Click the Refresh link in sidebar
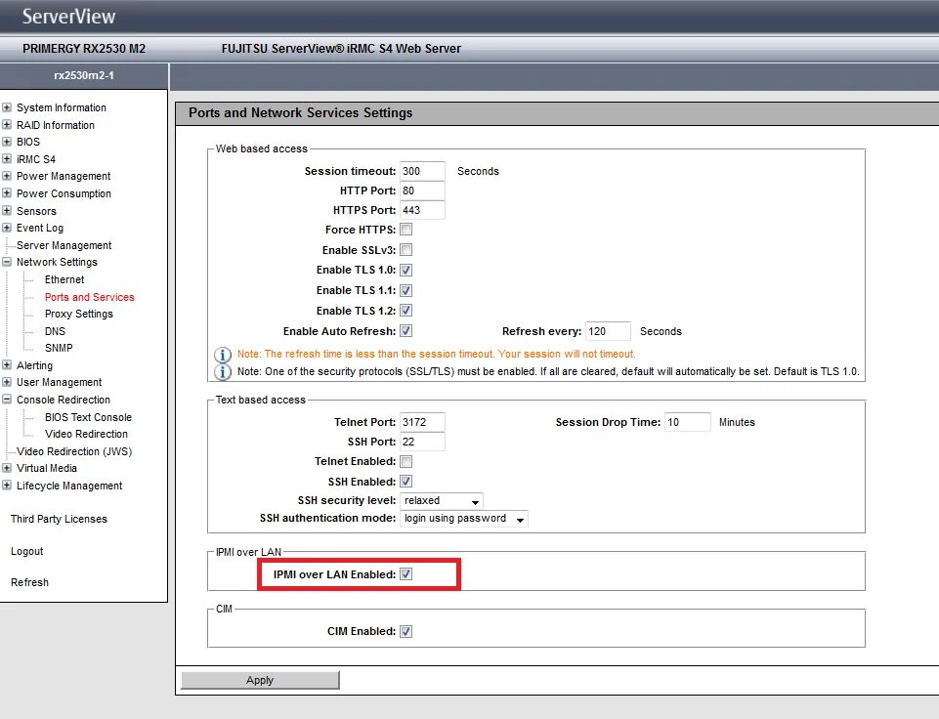Viewport: 939px width, 719px height. tap(29, 582)
